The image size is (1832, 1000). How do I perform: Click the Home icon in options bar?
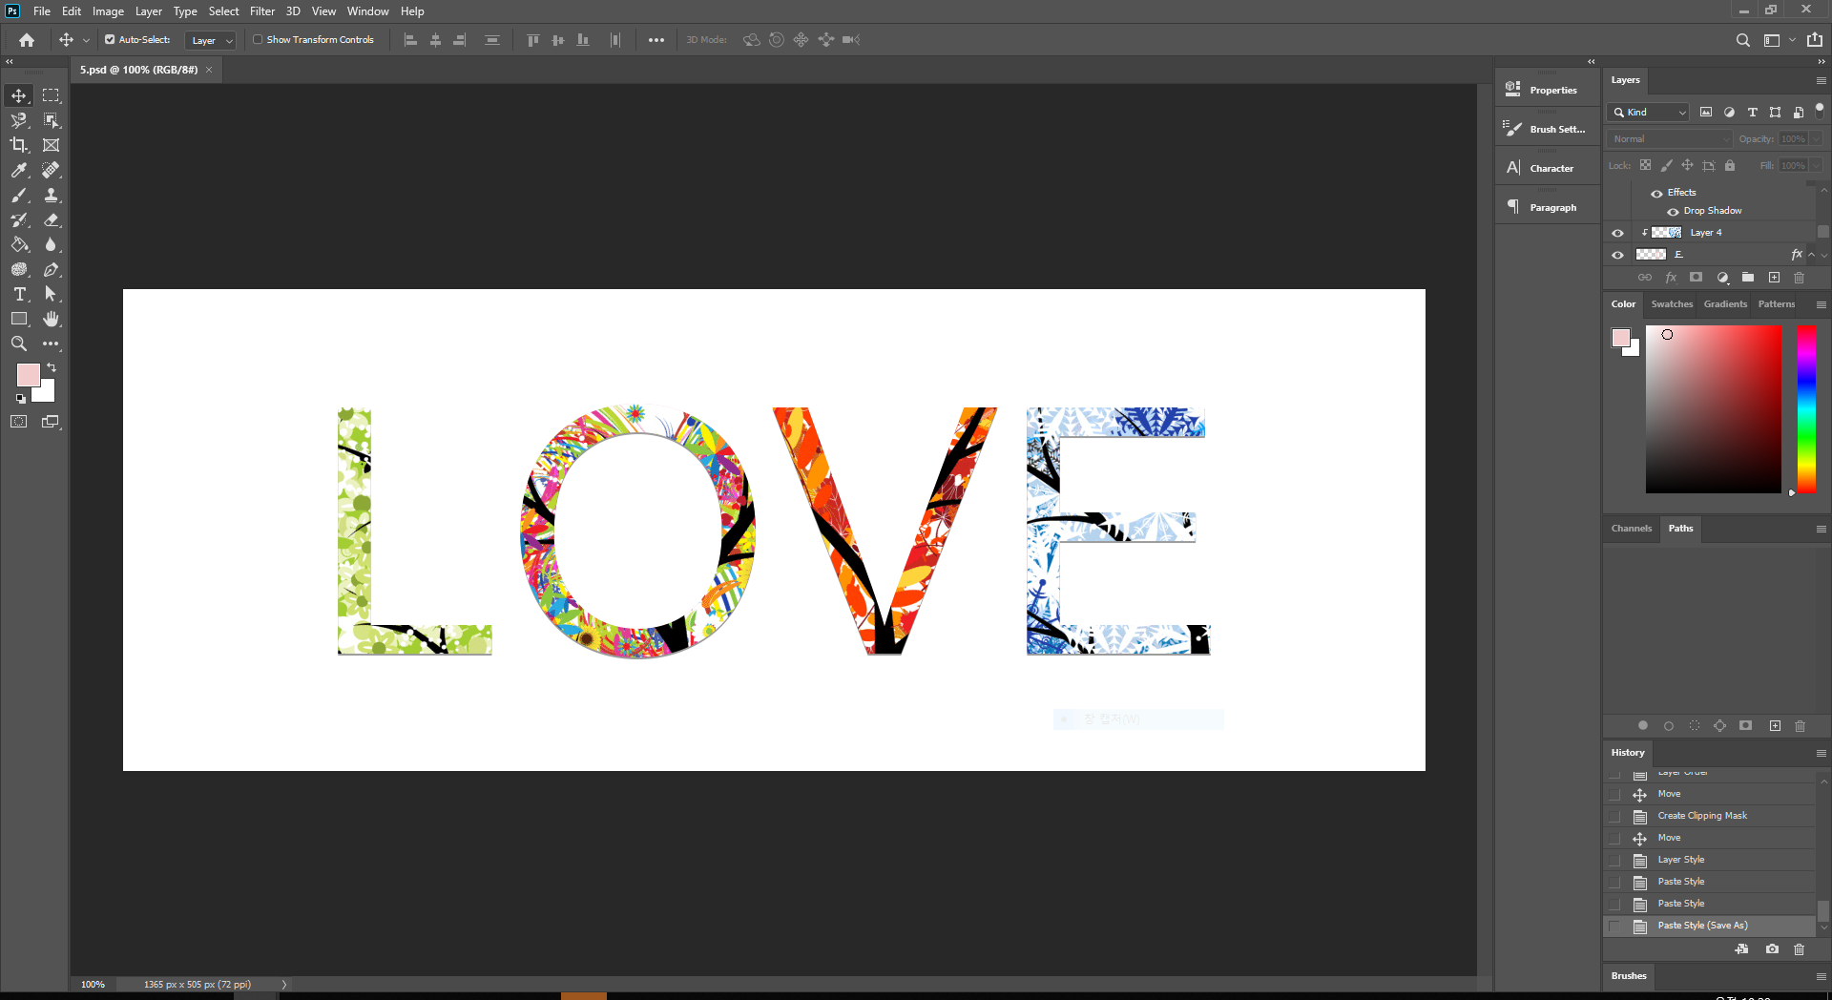coord(27,40)
